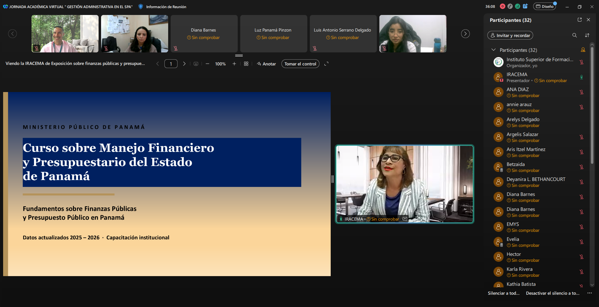
Task: Show next video thumbnails with right arrow
Action: 465,34
